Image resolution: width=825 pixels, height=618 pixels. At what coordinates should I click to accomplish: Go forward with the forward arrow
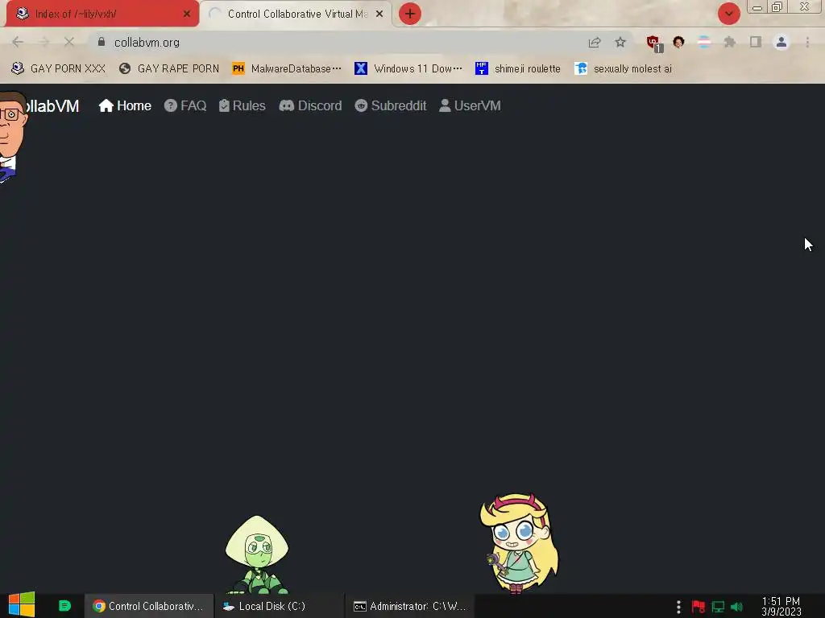[44, 42]
